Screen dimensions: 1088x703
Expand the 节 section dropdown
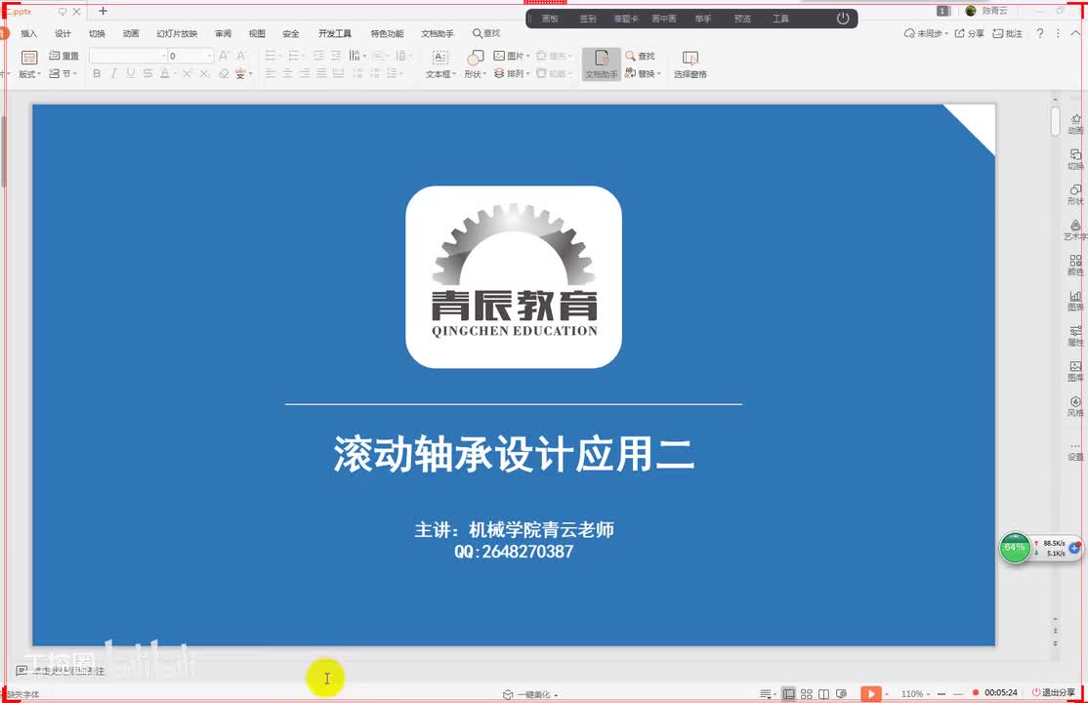click(x=75, y=73)
